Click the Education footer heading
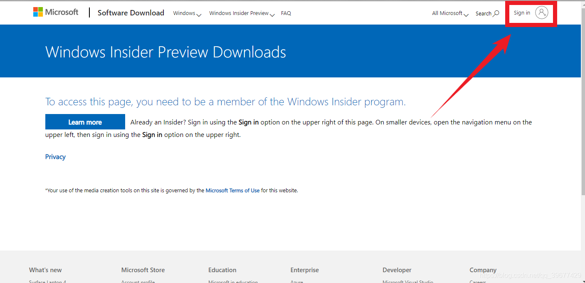This screenshot has width=585, height=283. 222,270
